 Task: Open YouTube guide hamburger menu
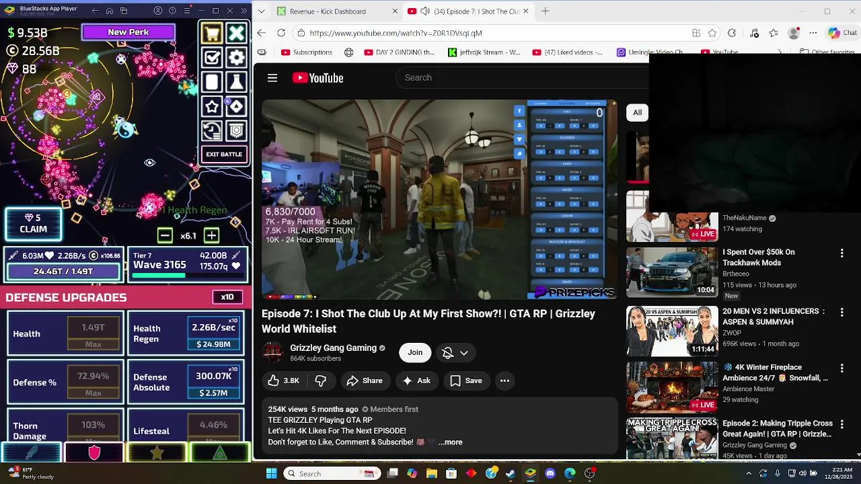pos(272,78)
